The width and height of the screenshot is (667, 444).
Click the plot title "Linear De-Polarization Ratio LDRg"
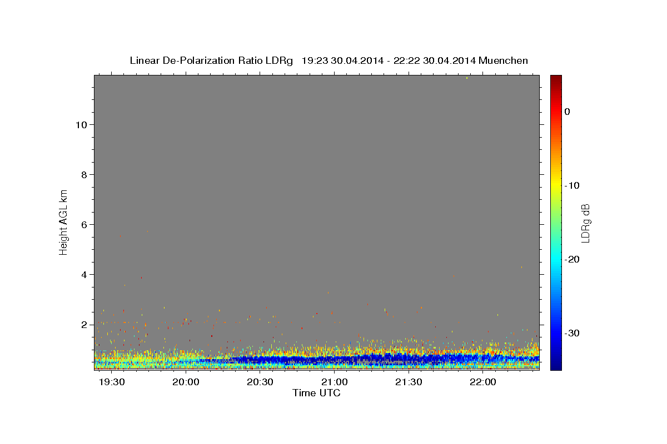pos(211,60)
